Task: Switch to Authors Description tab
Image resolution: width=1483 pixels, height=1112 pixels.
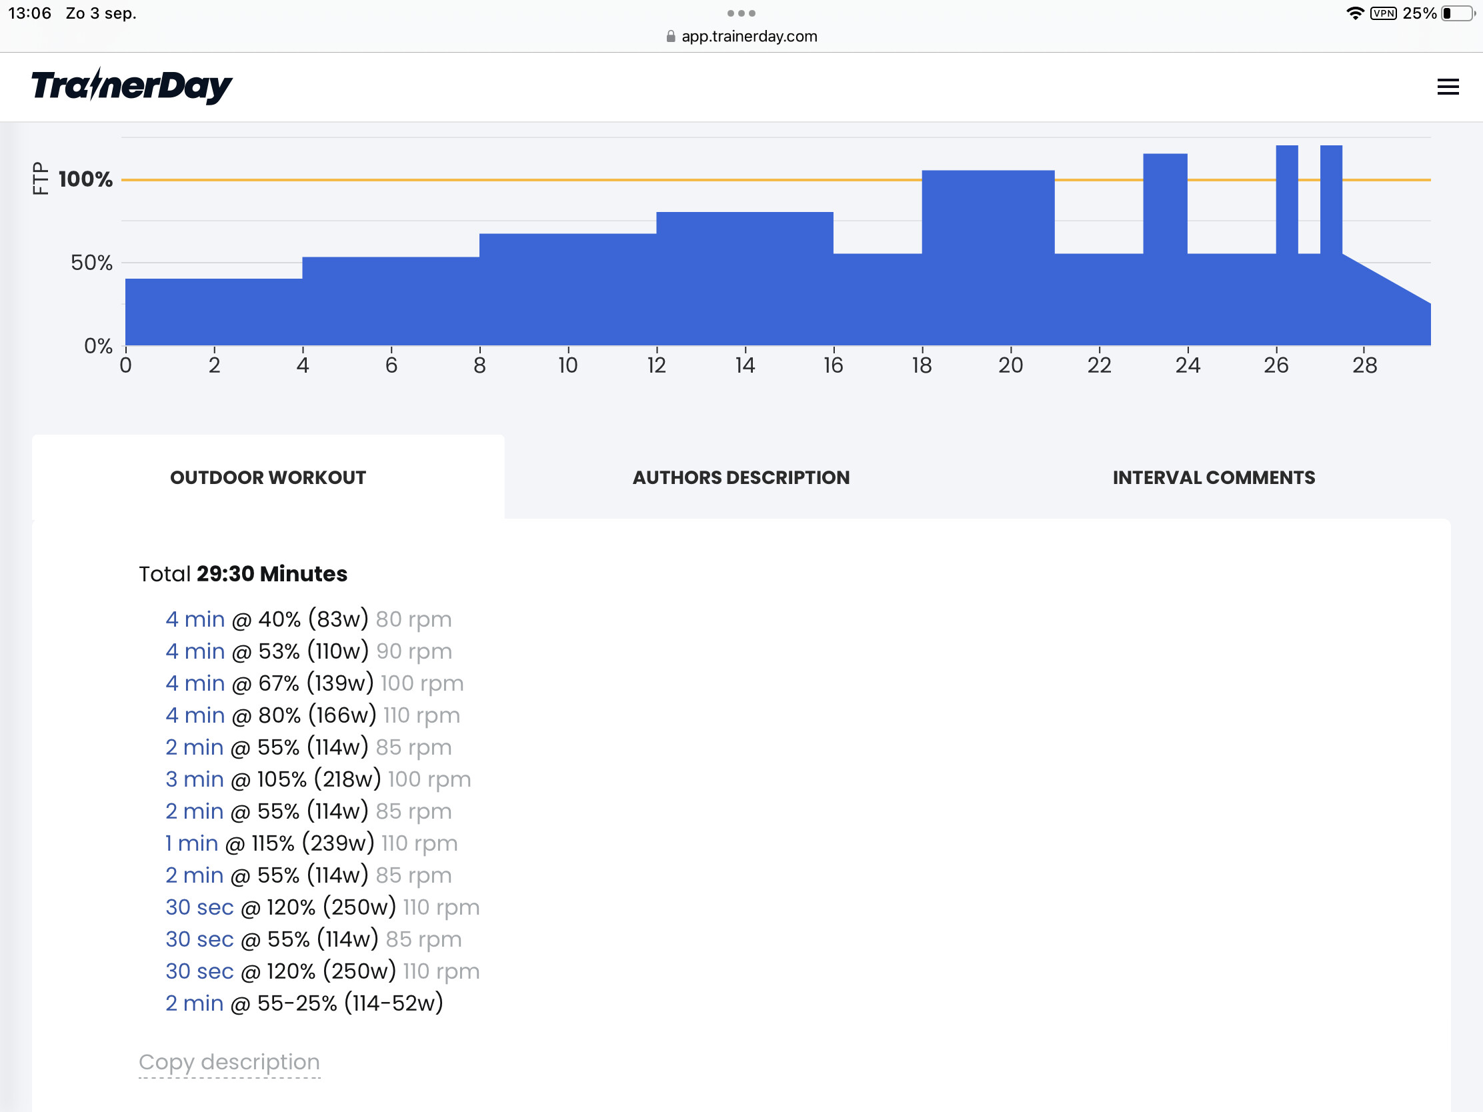Action: click(x=741, y=477)
